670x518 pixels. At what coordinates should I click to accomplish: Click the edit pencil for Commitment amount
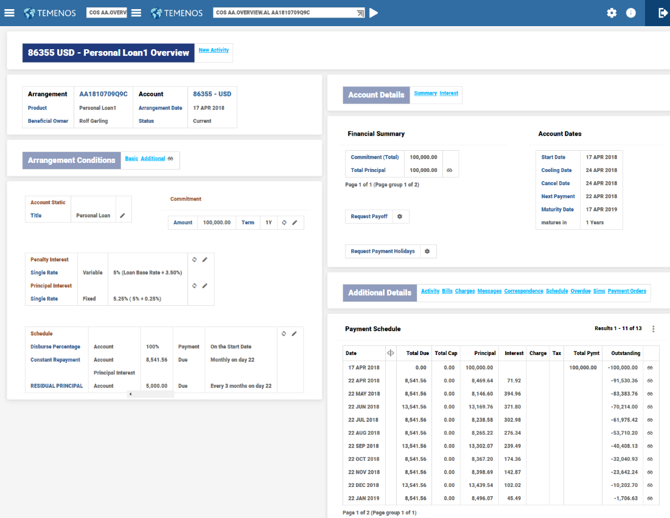pyautogui.click(x=295, y=223)
